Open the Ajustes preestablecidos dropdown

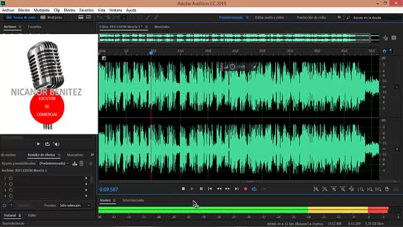(54, 163)
